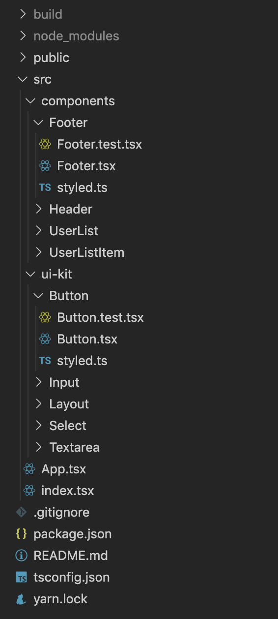Expand the build folder chevron
This screenshot has height=619, width=278.
click(x=23, y=14)
